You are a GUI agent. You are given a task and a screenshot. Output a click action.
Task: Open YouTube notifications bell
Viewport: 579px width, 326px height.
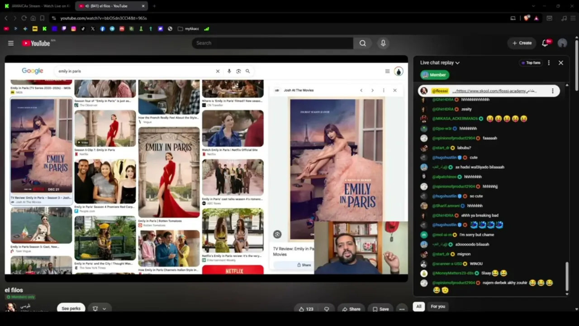point(545,43)
